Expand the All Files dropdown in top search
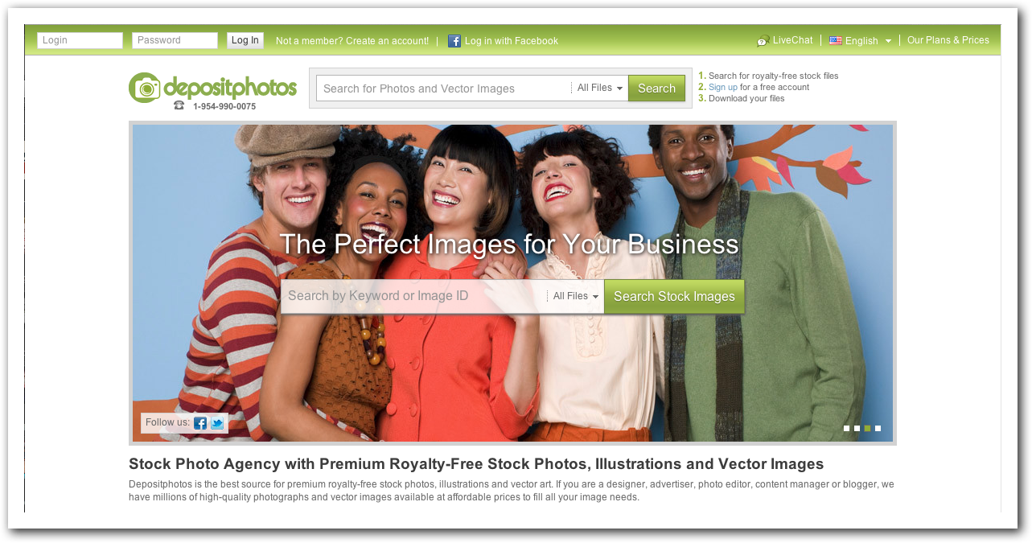The height and width of the screenshot is (543, 1032). click(x=600, y=88)
